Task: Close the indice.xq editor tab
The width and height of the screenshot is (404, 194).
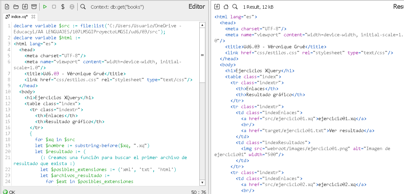Action: click(33, 17)
